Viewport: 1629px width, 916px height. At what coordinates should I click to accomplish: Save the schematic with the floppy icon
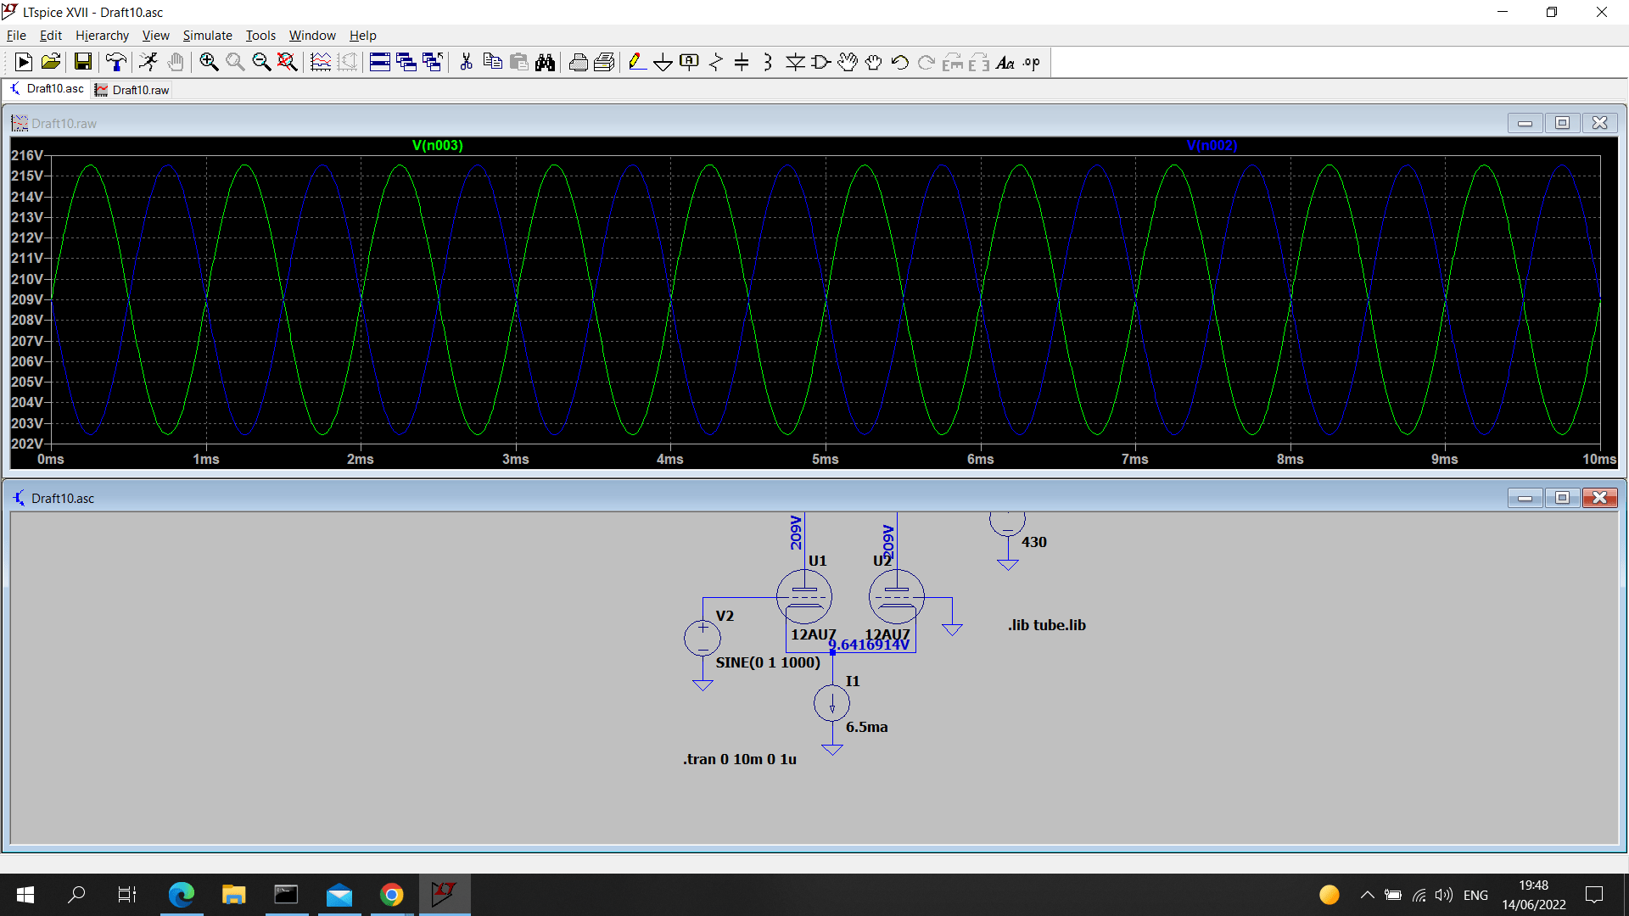coord(82,62)
